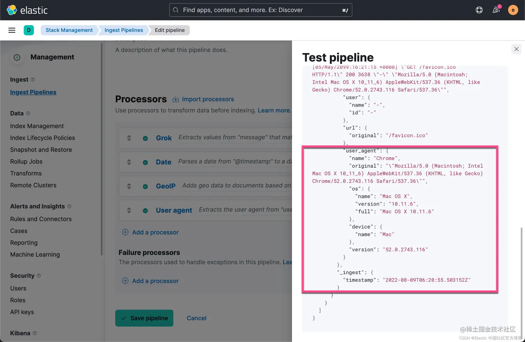This screenshot has height=342, width=525.
Task: Focus the global search field
Action: [x=261, y=10]
